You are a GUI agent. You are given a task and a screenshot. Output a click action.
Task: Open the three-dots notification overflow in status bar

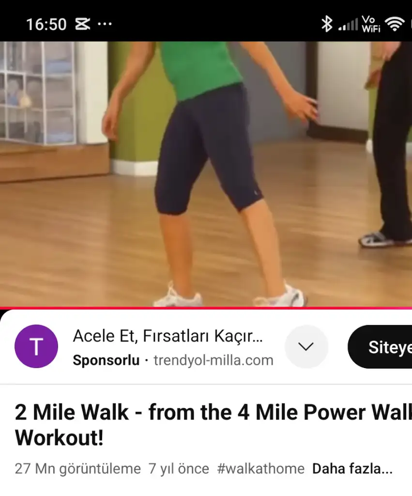(105, 24)
